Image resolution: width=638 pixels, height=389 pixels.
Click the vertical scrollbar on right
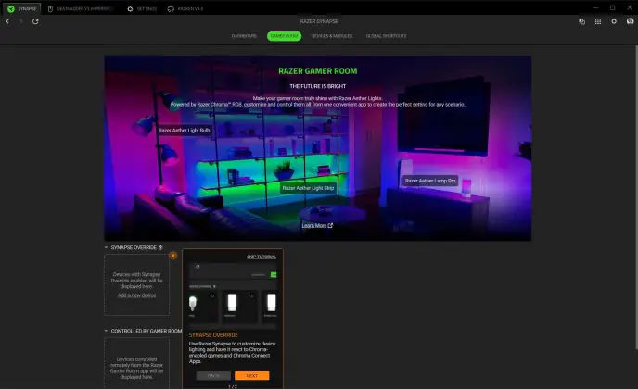[x=636, y=197]
